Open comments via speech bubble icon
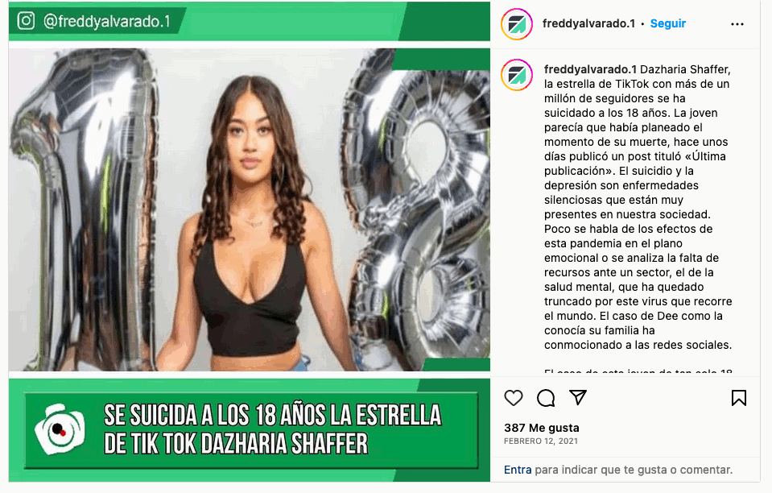The width and height of the screenshot is (772, 493). tap(546, 398)
